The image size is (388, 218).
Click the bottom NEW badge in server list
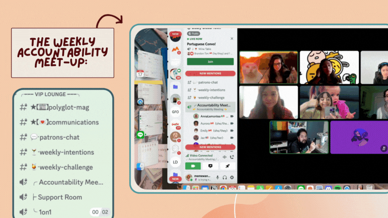click(175, 179)
